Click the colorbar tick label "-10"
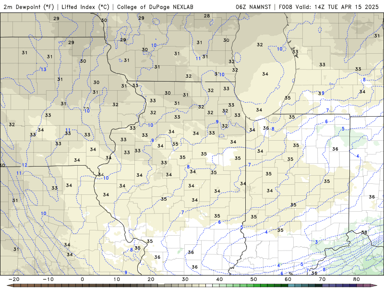Image resolution: width=384 pixels, height=288 pixels. (48, 279)
